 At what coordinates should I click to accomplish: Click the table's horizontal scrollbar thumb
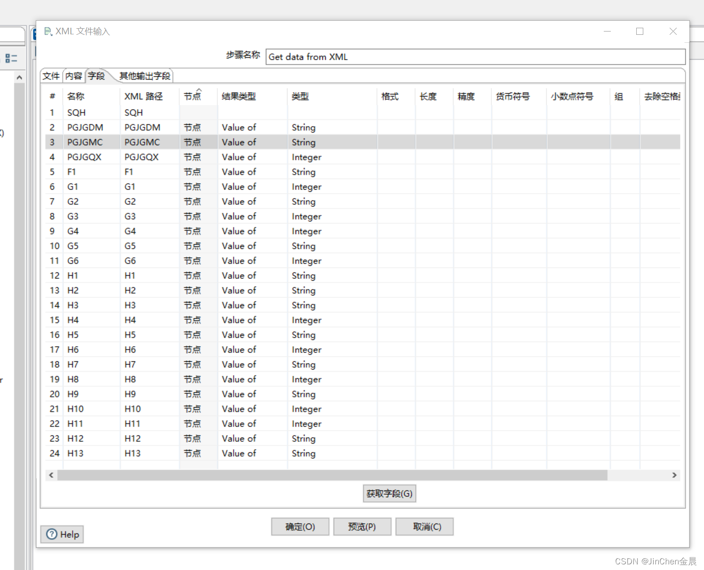[332, 475]
